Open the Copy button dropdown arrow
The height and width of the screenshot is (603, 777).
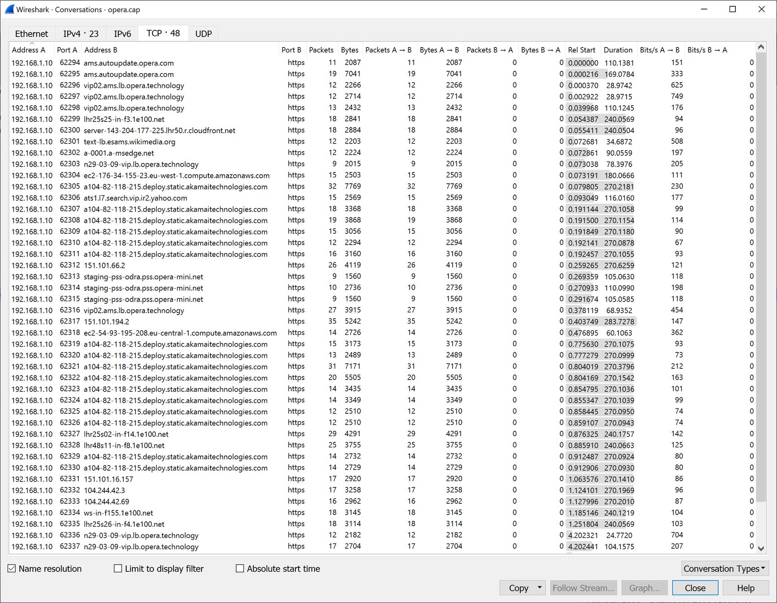coord(539,588)
